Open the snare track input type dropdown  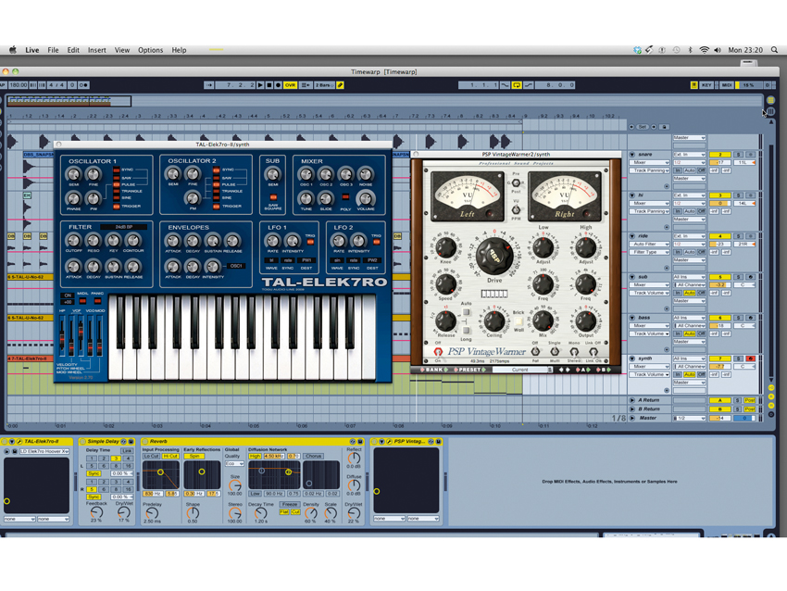point(689,155)
